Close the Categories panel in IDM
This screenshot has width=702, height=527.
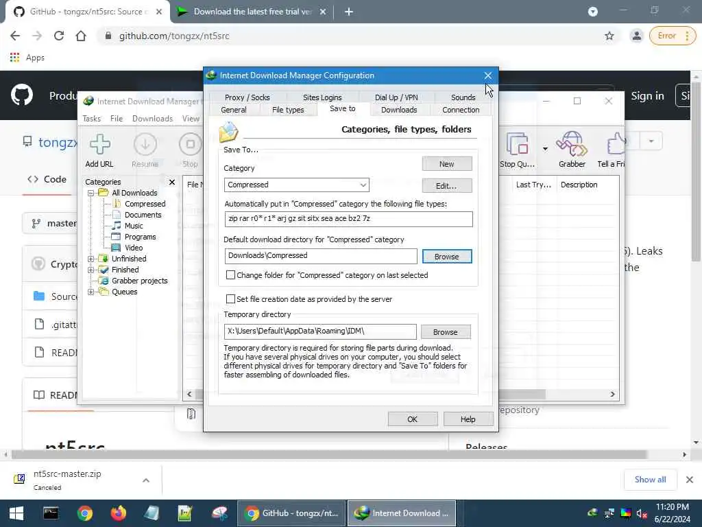click(x=172, y=182)
